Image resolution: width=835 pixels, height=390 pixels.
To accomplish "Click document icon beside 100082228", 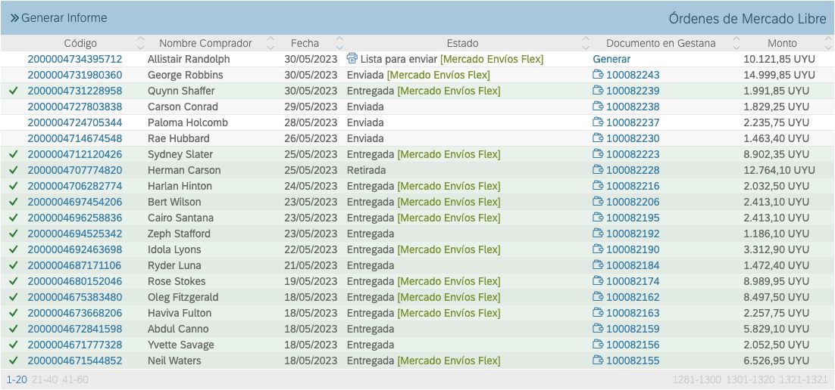I will point(598,170).
